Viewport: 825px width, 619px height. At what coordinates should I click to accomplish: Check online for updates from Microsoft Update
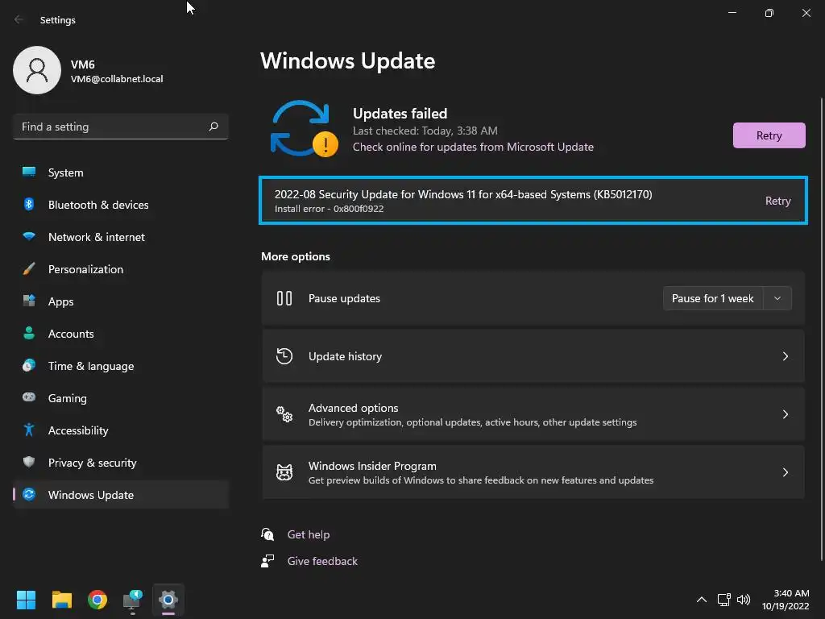click(473, 147)
